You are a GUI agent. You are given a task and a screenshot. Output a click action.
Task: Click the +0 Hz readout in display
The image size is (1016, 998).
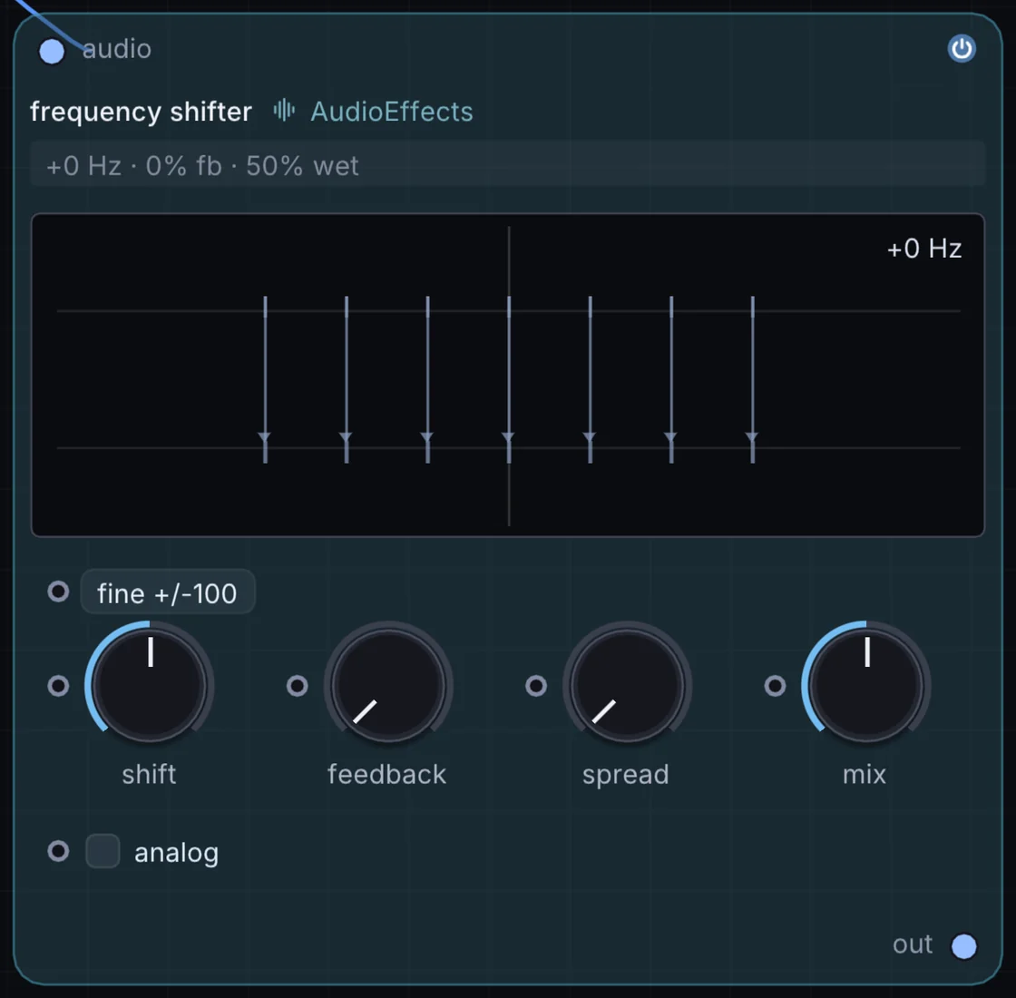924,249
